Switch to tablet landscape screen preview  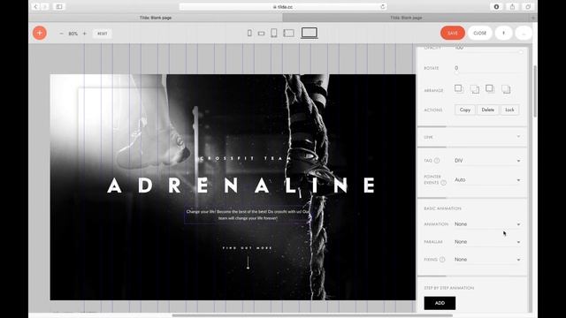pos(289,34)
